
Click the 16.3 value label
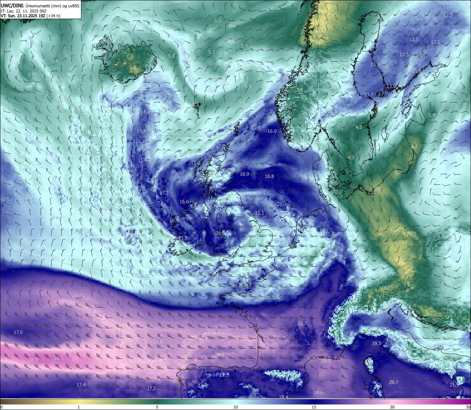coord(174,220)
